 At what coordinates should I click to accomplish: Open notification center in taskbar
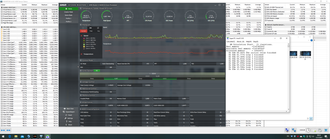326,136
